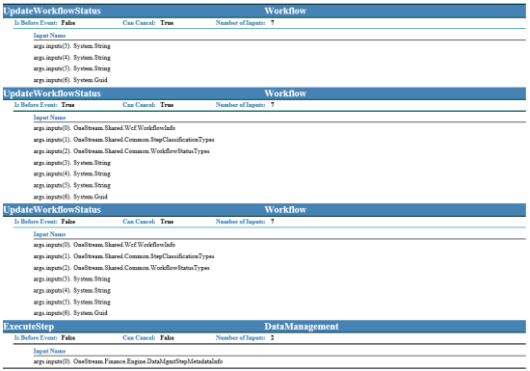Click the Workflow label in second header bar

point(285,93)
